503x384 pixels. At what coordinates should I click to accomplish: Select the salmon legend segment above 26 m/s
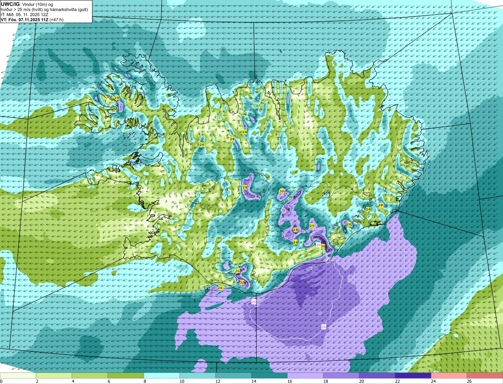pyautogui.click(x=485, y=375)
